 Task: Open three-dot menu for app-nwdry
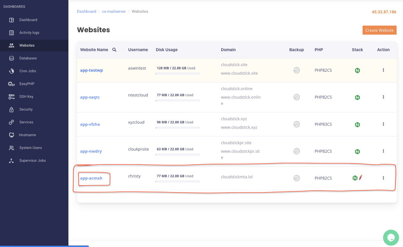click(383, 151)
